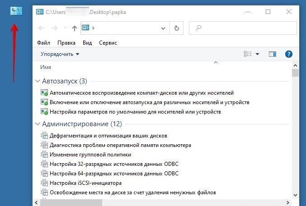Screen dimensions: 306x206
Task: Toggle the preview pane
Action: pyautogui.click(x=273, y=54)
